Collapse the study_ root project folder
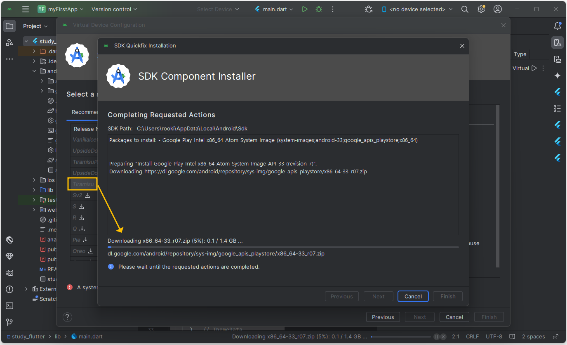Viewport: 567px width, 345px height. click(x=26, y=41)
